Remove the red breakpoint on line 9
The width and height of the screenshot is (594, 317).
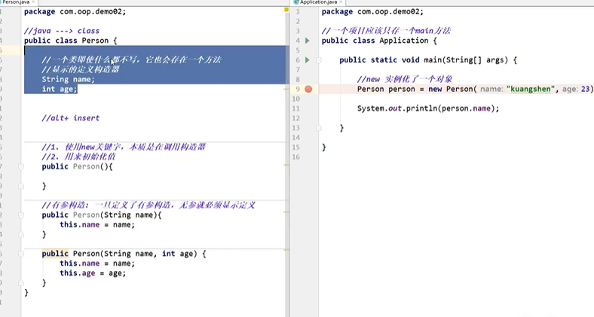coord(308,89)
